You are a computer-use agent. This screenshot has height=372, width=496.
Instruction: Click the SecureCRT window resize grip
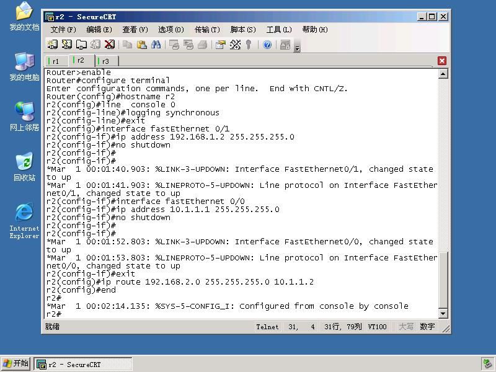click(446, 329)
